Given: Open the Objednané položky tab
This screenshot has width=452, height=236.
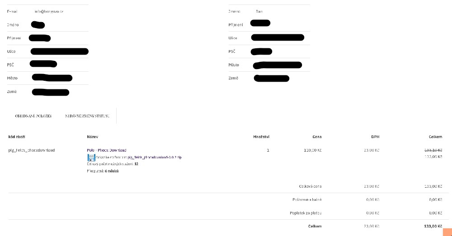Looking at the screenshot, I should (x=33, y=116).
